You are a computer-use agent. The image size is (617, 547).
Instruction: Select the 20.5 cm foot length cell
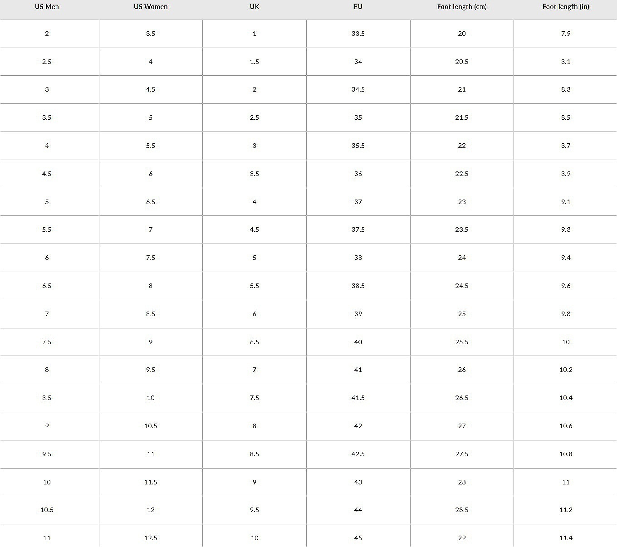click(462, 62)
